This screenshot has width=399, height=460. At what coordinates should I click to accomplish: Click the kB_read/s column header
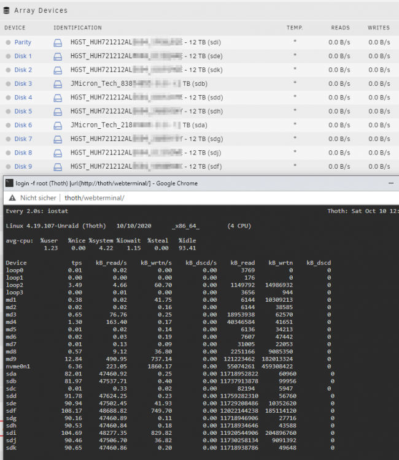(x=111, y=263)
